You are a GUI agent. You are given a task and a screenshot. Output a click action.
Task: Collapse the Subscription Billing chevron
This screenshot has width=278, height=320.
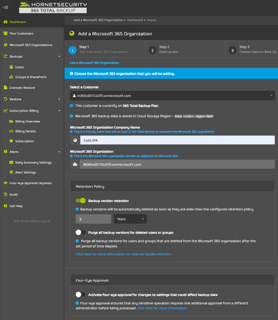pyautogui.click(x=59, y=111)
